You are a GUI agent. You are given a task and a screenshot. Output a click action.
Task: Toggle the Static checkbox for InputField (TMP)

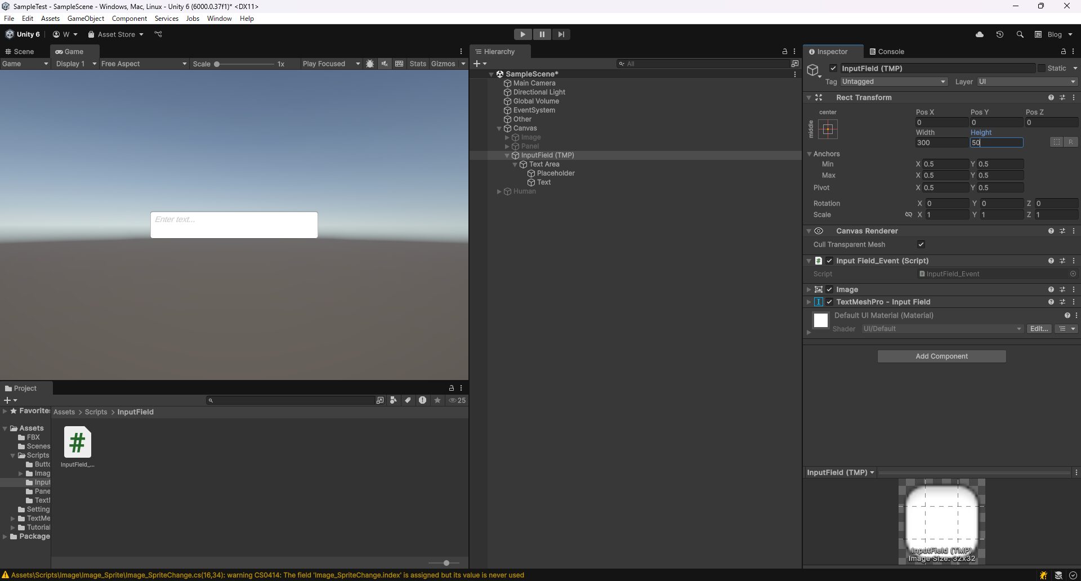[x=1042, y=68]
